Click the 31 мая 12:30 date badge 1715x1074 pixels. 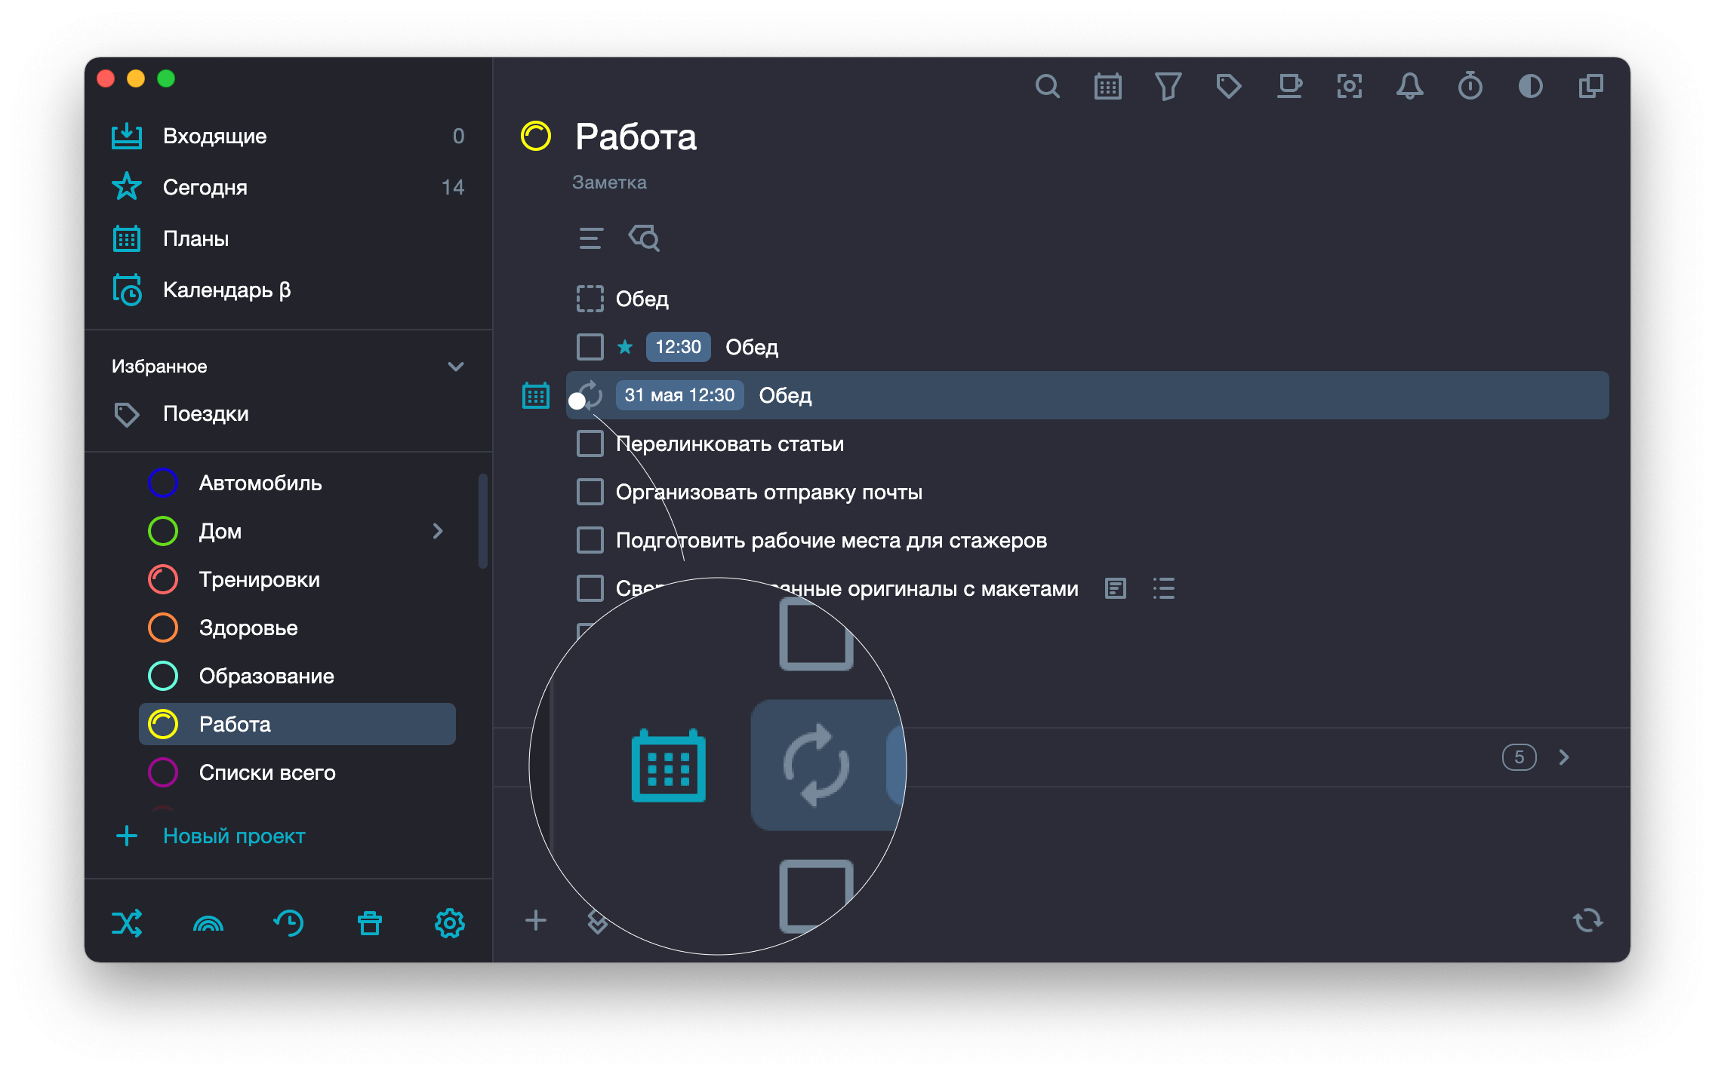point(679,395)
